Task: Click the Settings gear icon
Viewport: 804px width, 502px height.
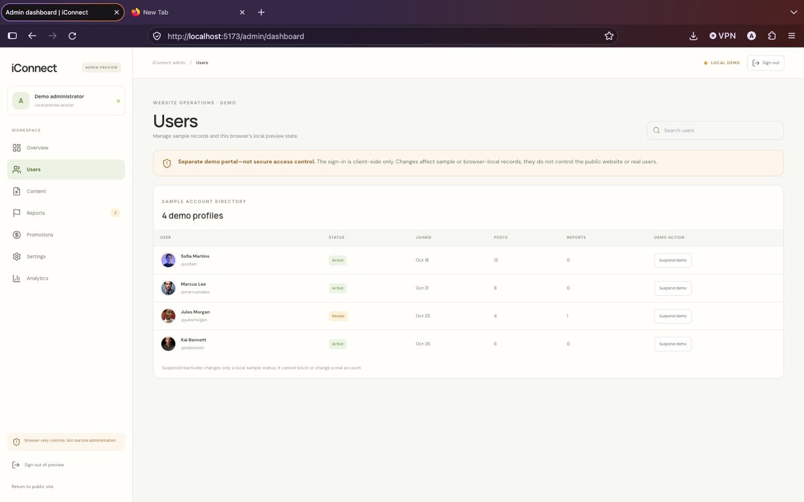Action: 17,256
